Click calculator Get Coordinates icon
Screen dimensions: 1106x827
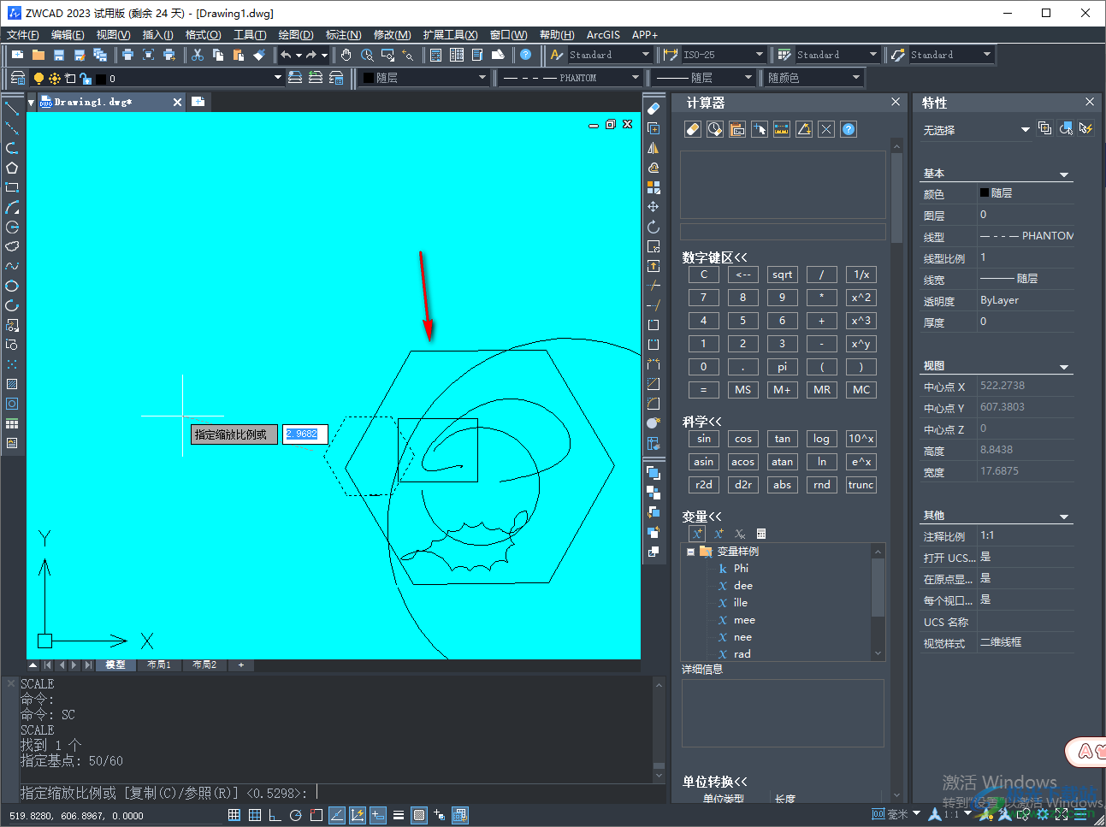(x=760, y=129)
